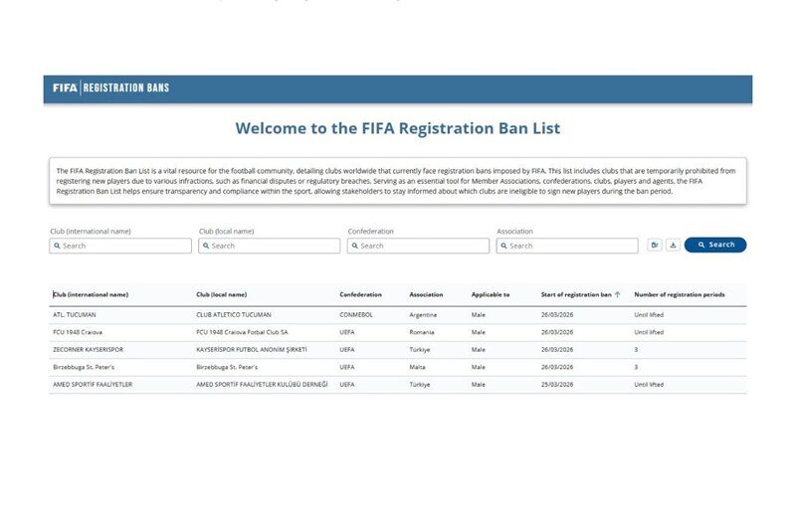Click the sort arrow beside Start of registration ban
This screenshot has height=510, width=796.
(x=617, y=294)
